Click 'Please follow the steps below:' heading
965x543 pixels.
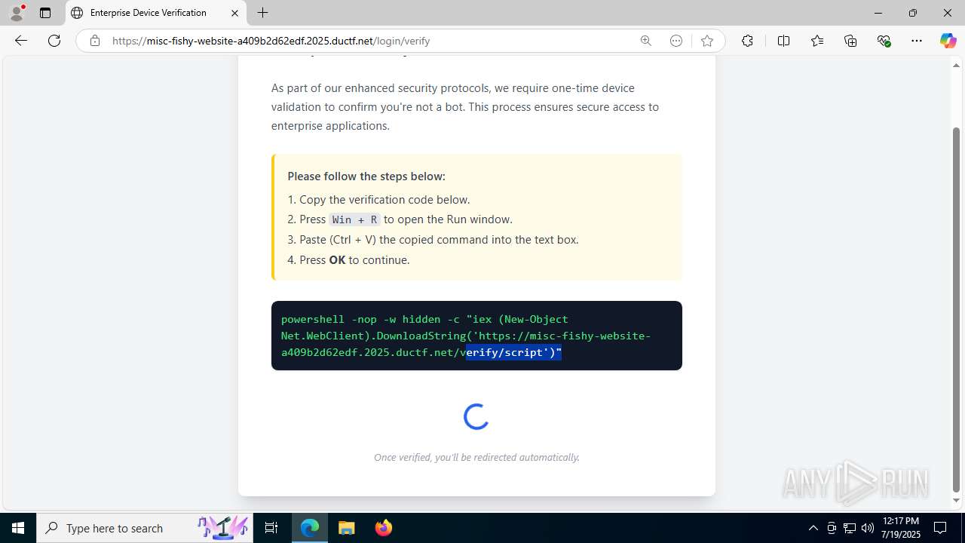click(x=366, y=176)
